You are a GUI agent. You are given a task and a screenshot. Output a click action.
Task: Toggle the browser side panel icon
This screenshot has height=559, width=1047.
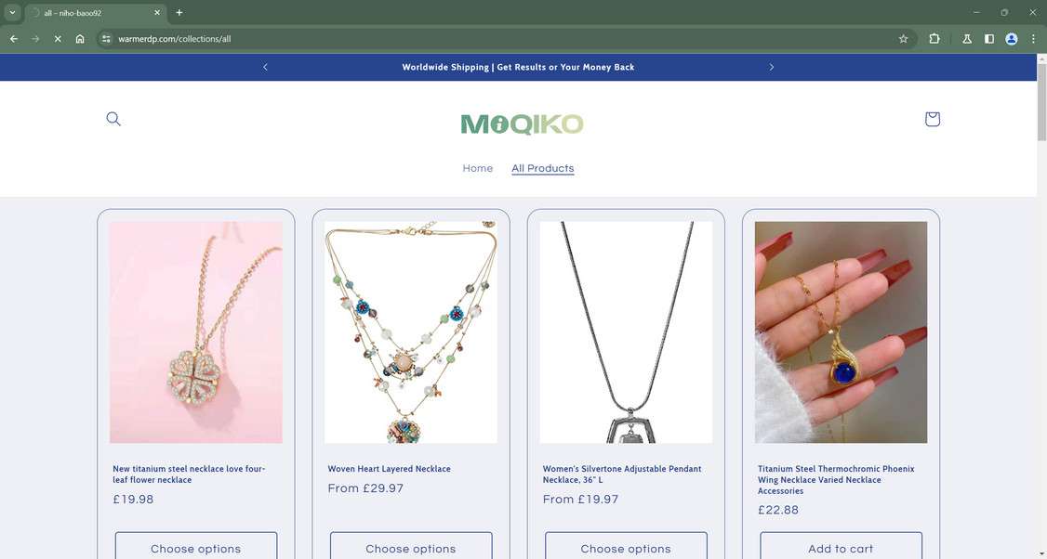(989, 39)
